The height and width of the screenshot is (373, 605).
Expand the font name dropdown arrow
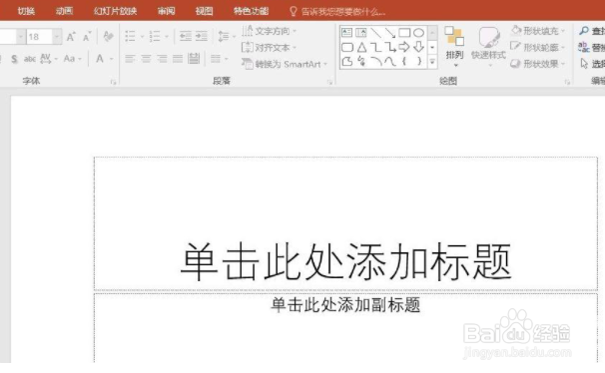[21, 37]
